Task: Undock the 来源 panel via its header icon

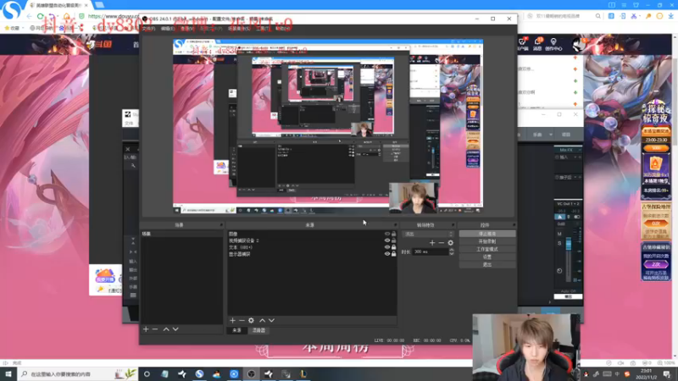Action: 395,225
